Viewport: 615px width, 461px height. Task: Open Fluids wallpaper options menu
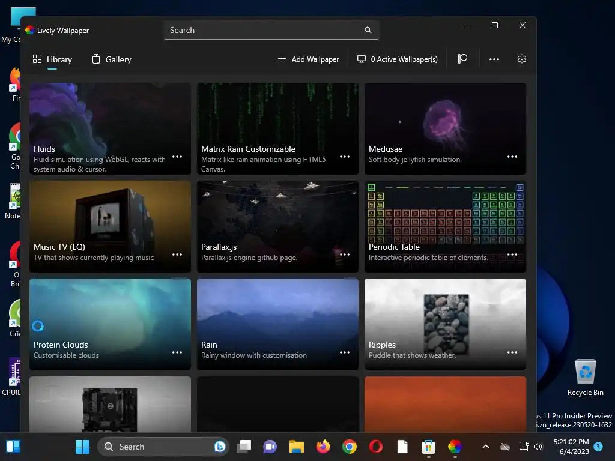pos(177,157)
